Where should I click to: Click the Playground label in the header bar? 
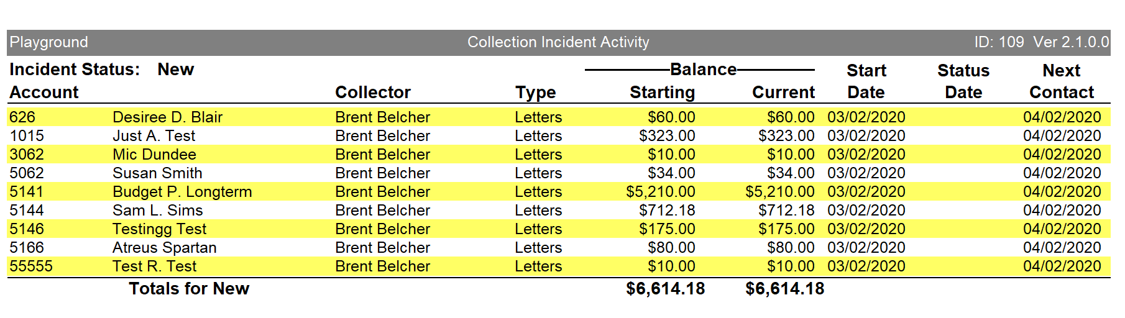coord(49,42)
